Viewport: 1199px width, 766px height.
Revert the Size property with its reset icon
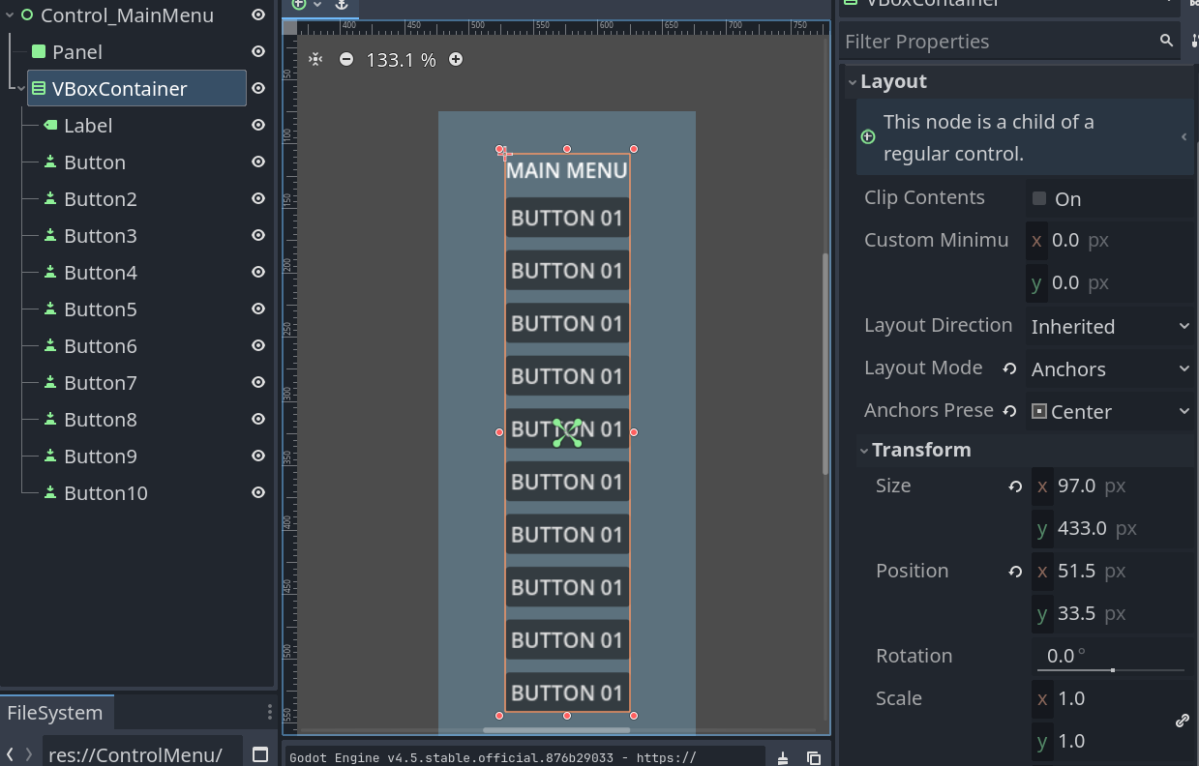1015,486
